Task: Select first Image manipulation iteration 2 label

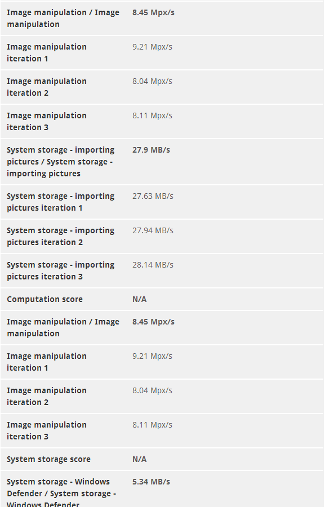Action: click(x=47, y=87)
